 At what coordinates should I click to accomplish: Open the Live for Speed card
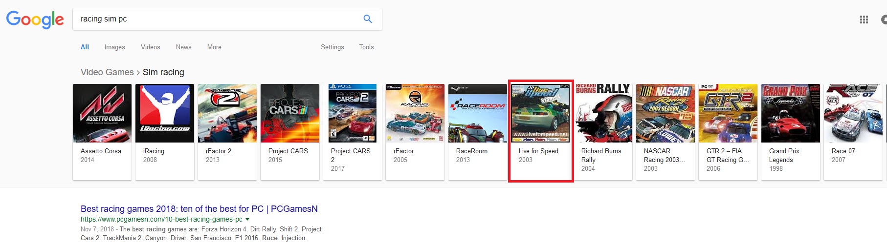[540, 132]
